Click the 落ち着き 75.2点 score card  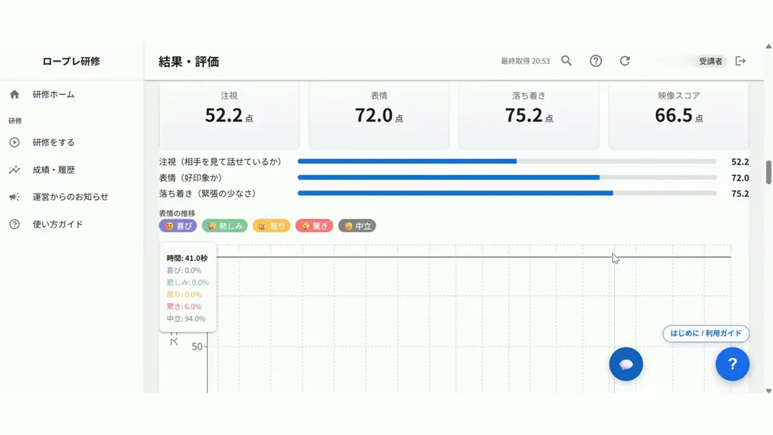pyautogui.click(x=528, y=115)
